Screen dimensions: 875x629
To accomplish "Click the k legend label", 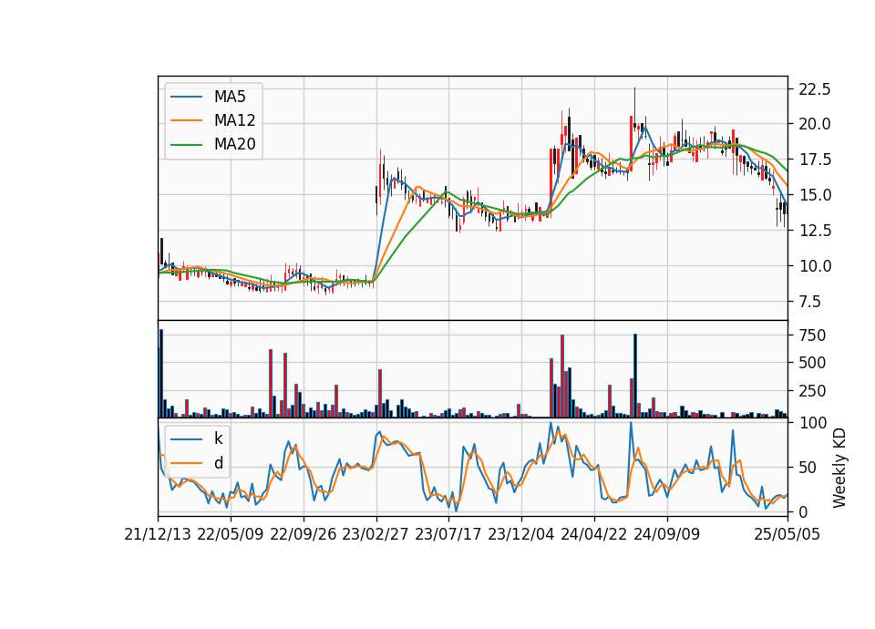I will click(218, 438).
